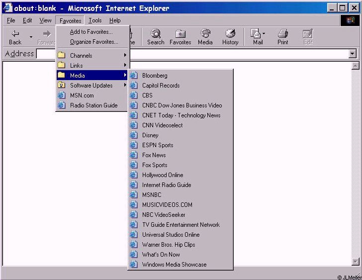Maximize the Internet Explorer window
362x280 pixels.
343,8
